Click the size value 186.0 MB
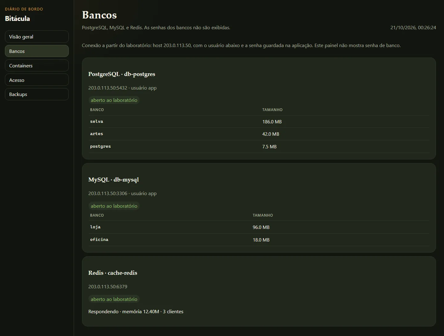The image size is (444, 336). point(272,122)
